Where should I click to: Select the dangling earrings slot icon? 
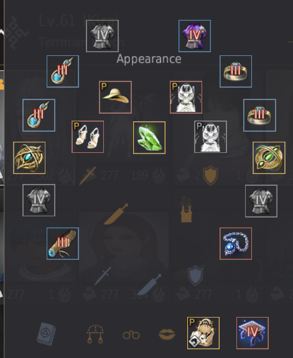tap(95, 334)
